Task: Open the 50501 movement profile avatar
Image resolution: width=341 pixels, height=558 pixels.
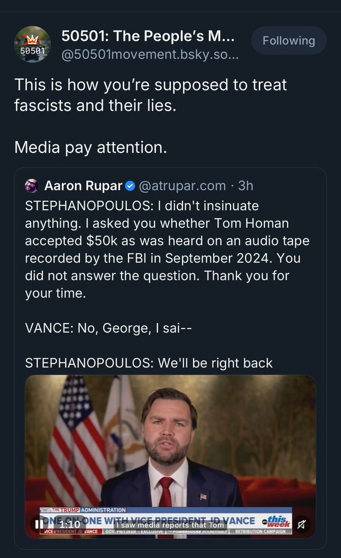Action: [x=32, y=44]
